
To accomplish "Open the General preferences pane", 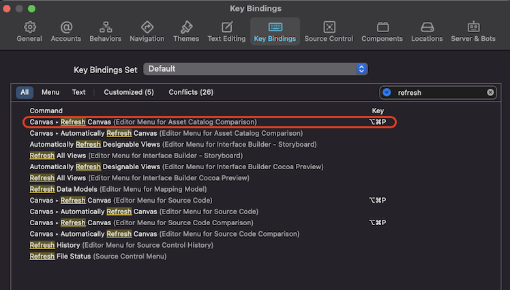I will (x=29, y=31).
